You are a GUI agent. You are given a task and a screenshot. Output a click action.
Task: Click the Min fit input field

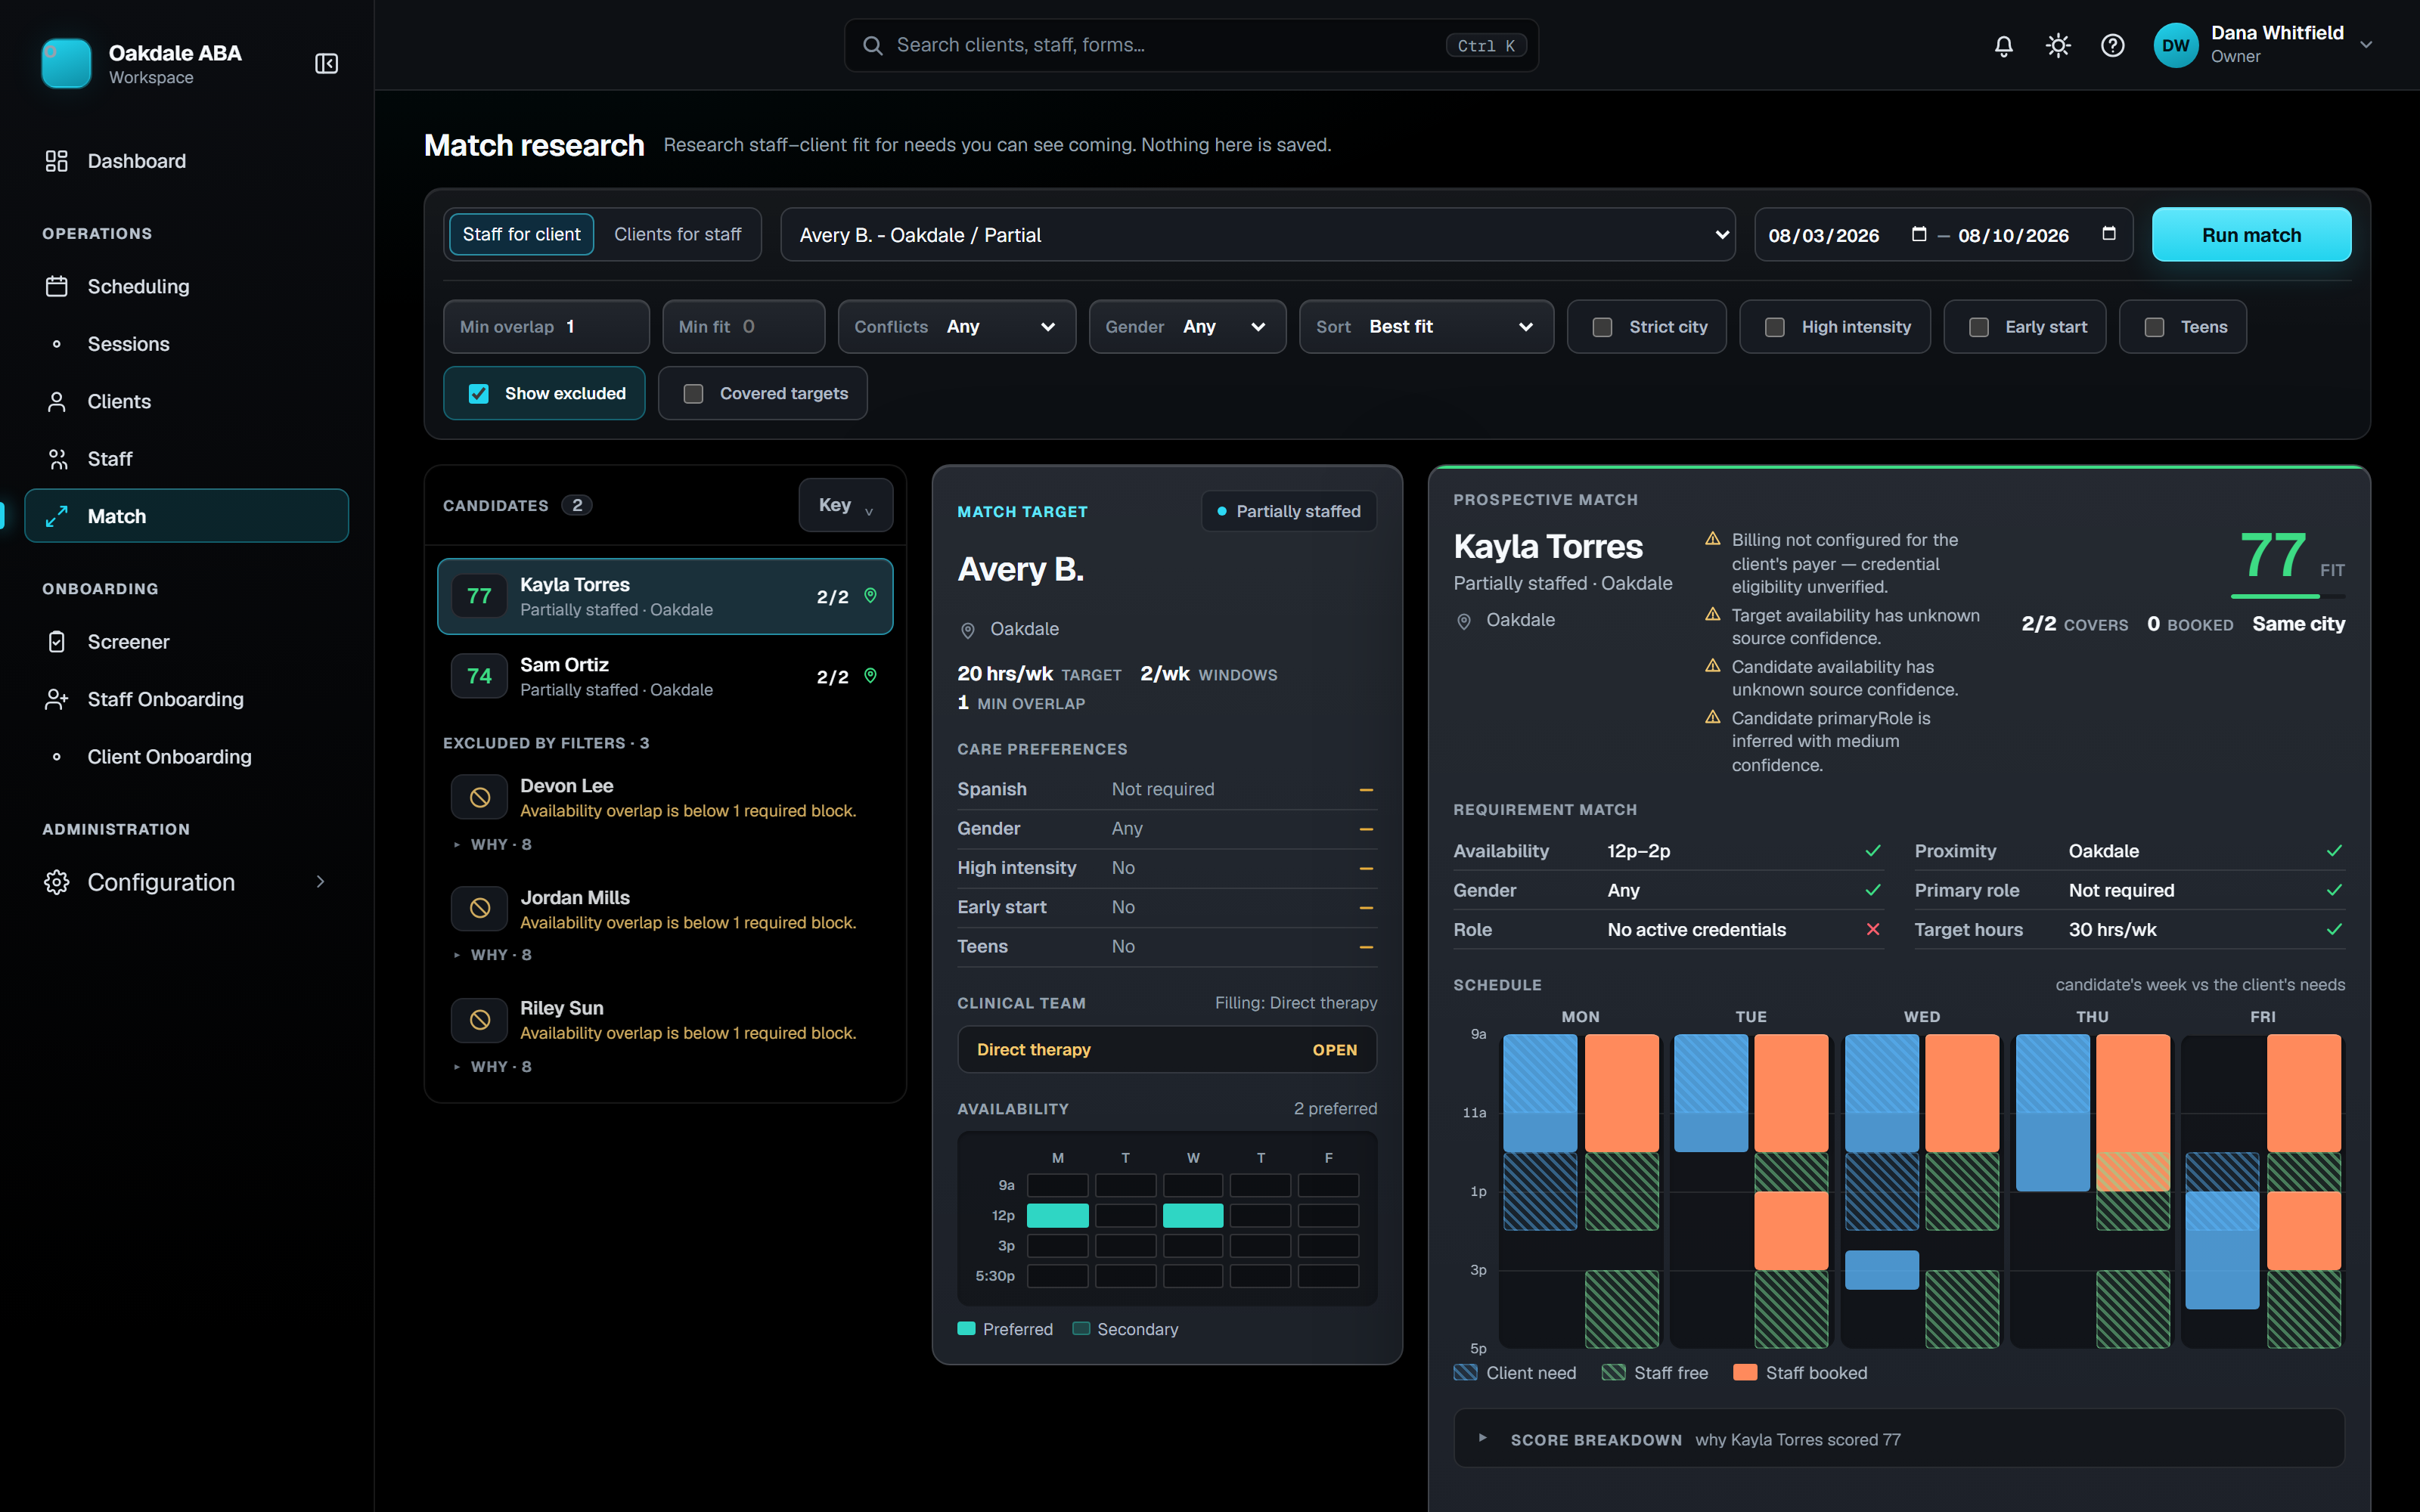743,327
